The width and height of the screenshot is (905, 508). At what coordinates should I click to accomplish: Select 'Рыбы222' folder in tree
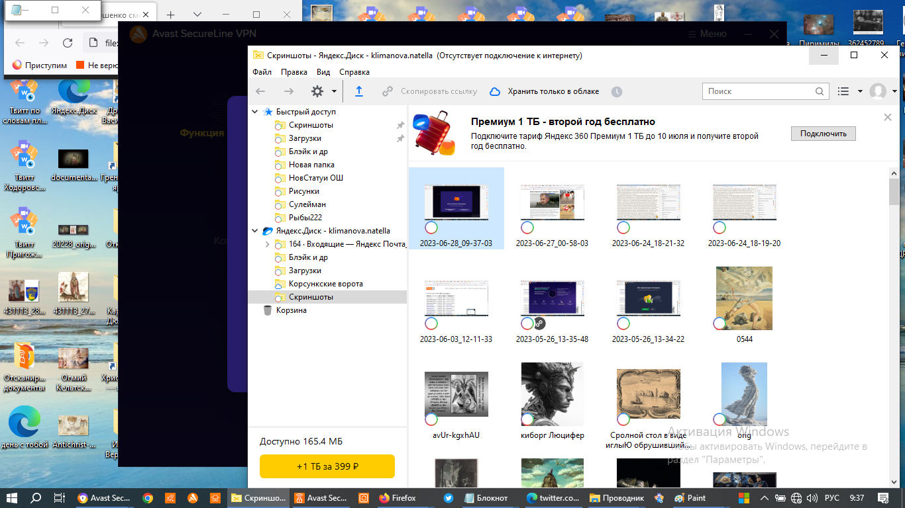point(305,218)
